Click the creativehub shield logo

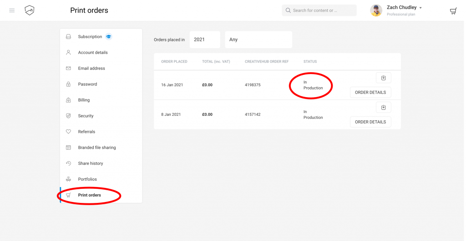[30, 10]
